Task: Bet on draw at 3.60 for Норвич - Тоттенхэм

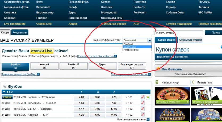Action: [98, 97]
